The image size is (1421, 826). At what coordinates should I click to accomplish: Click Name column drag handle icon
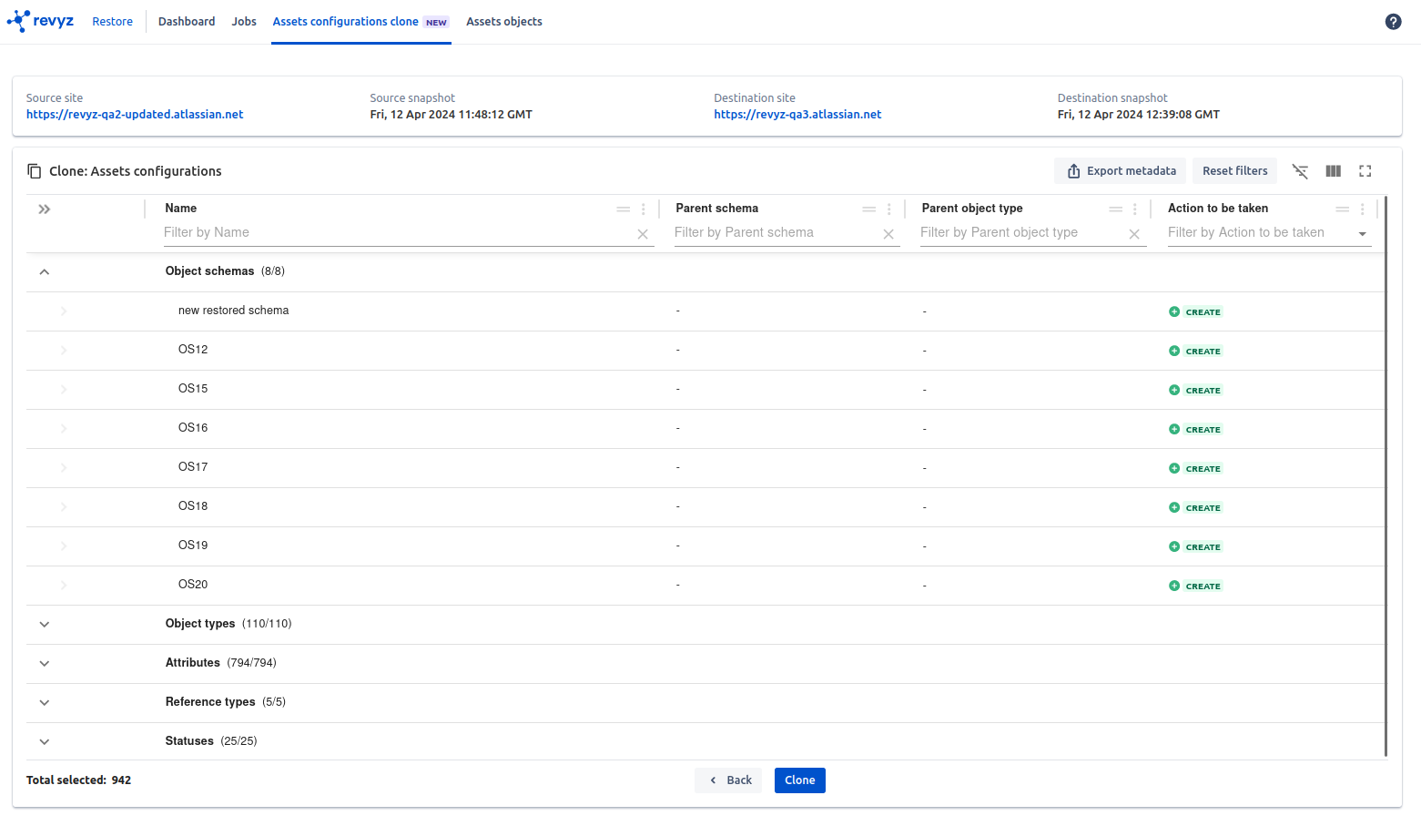624,209
